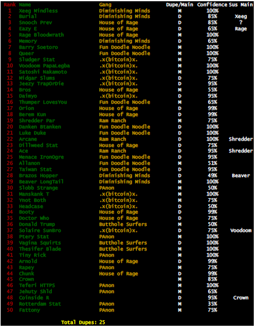Click player name Satoshi Nakamoto
Viewport: 255px width, 327px height.
click(43, 72)
